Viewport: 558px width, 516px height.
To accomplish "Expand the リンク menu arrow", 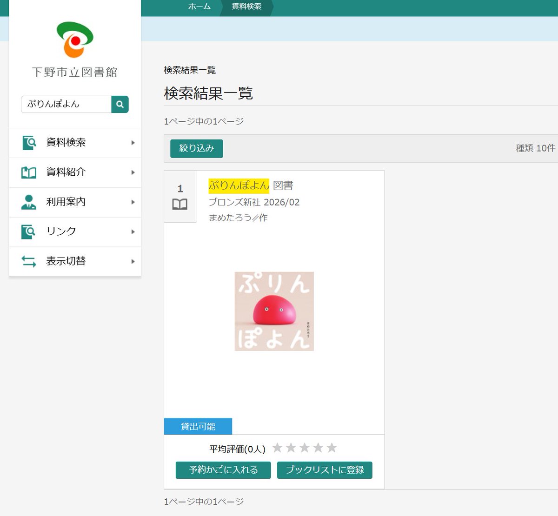I will click(133, 232).
